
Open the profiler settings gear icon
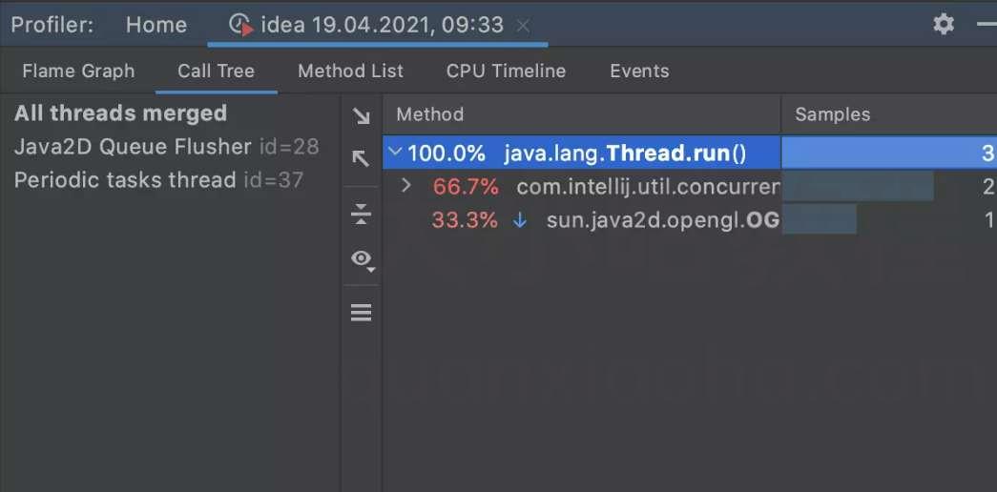[x=944, y=25]
